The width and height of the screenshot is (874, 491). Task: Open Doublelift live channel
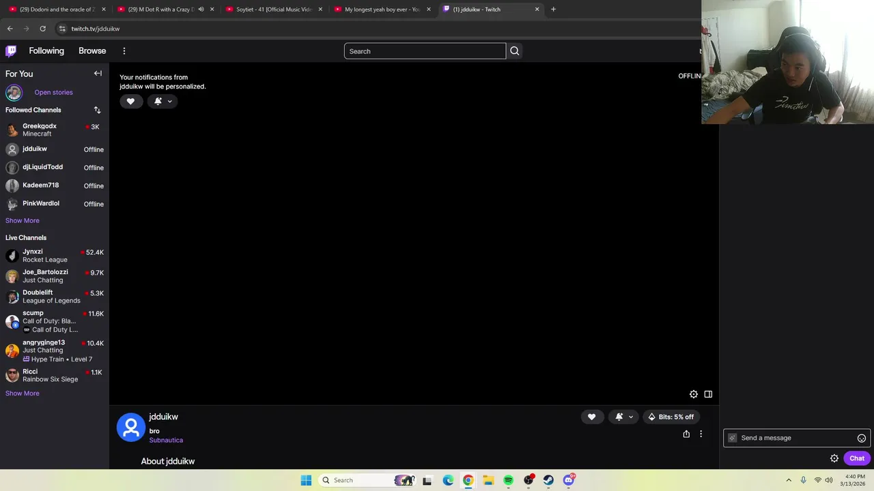point(55,297)
